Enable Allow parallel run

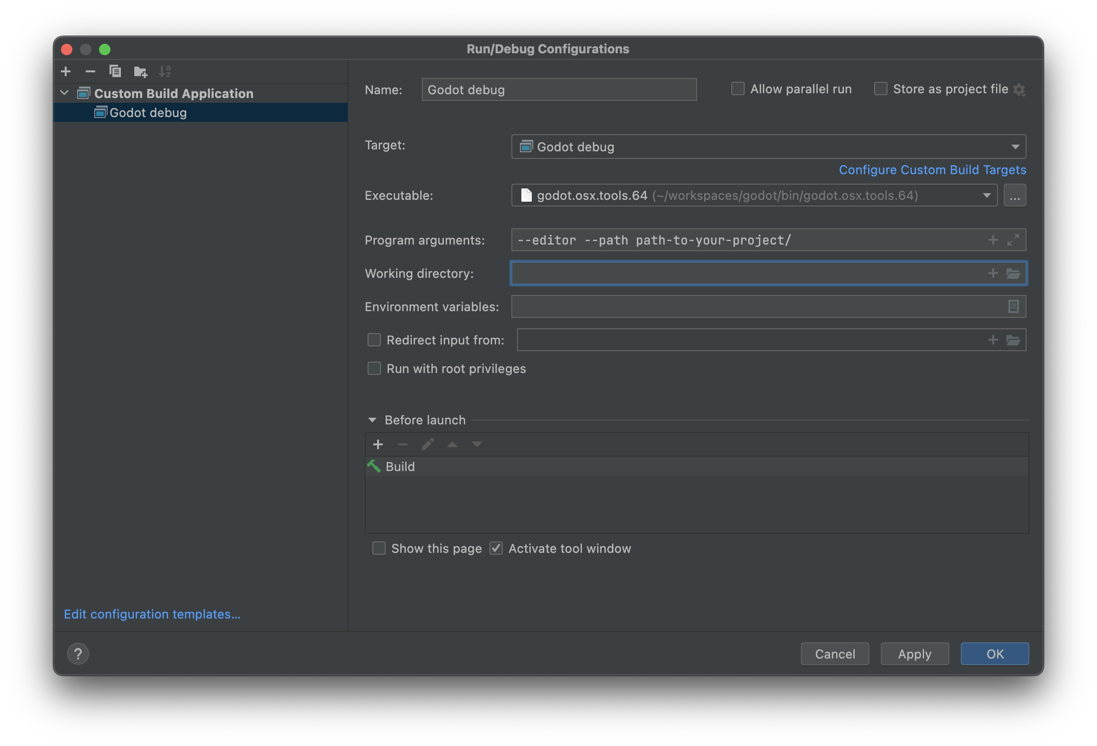click(x=737, y=88)
